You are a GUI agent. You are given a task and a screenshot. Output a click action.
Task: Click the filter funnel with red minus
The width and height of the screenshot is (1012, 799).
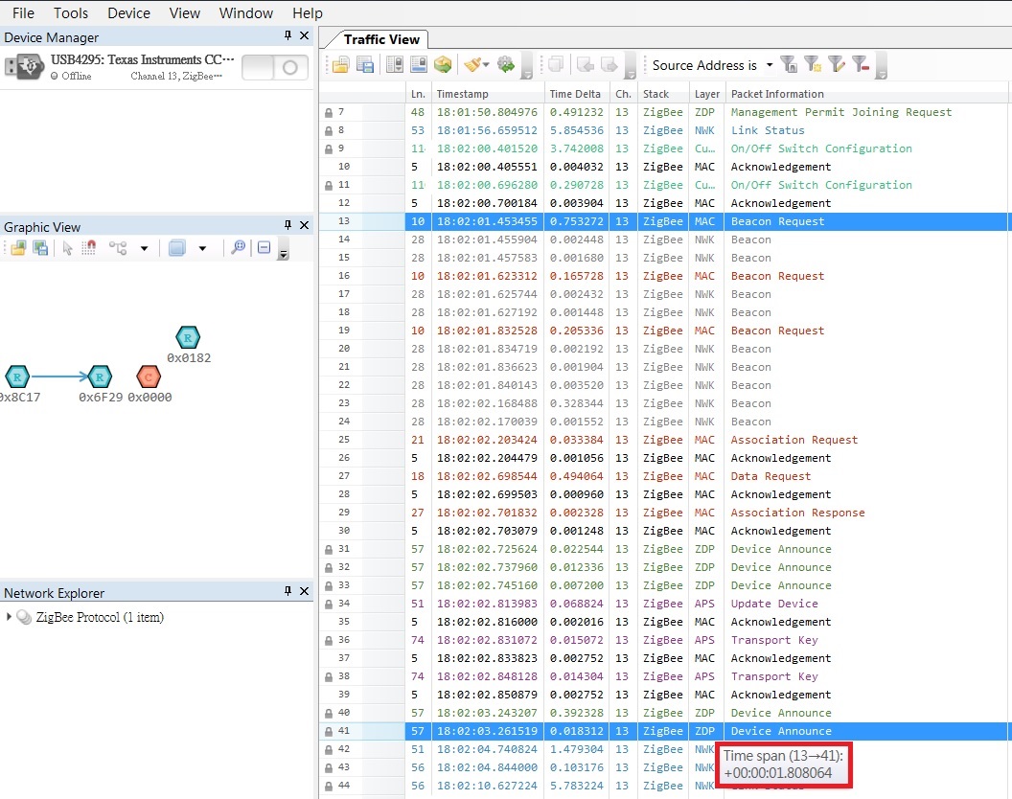(x=861, y=65)
